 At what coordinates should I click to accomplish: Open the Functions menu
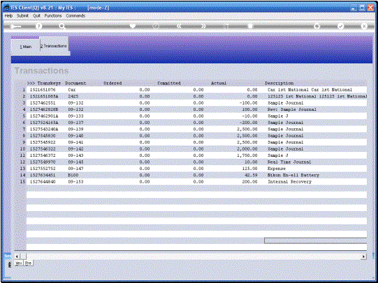coord(53,15)
